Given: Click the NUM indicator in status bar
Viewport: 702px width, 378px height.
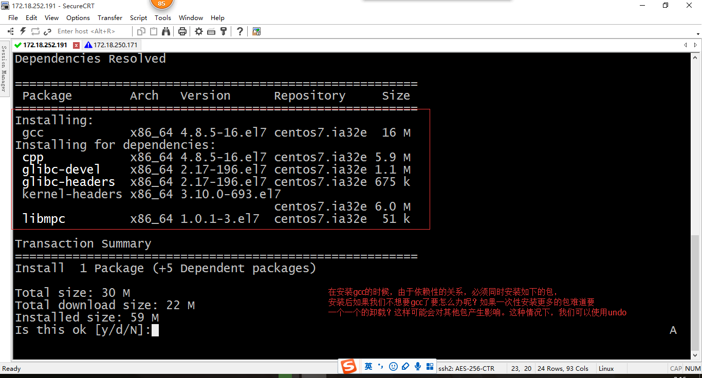Looking at the screenshot, I should coord(693,368).
